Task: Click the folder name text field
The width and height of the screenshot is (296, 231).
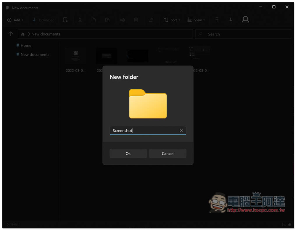Action: coord(148,130)
